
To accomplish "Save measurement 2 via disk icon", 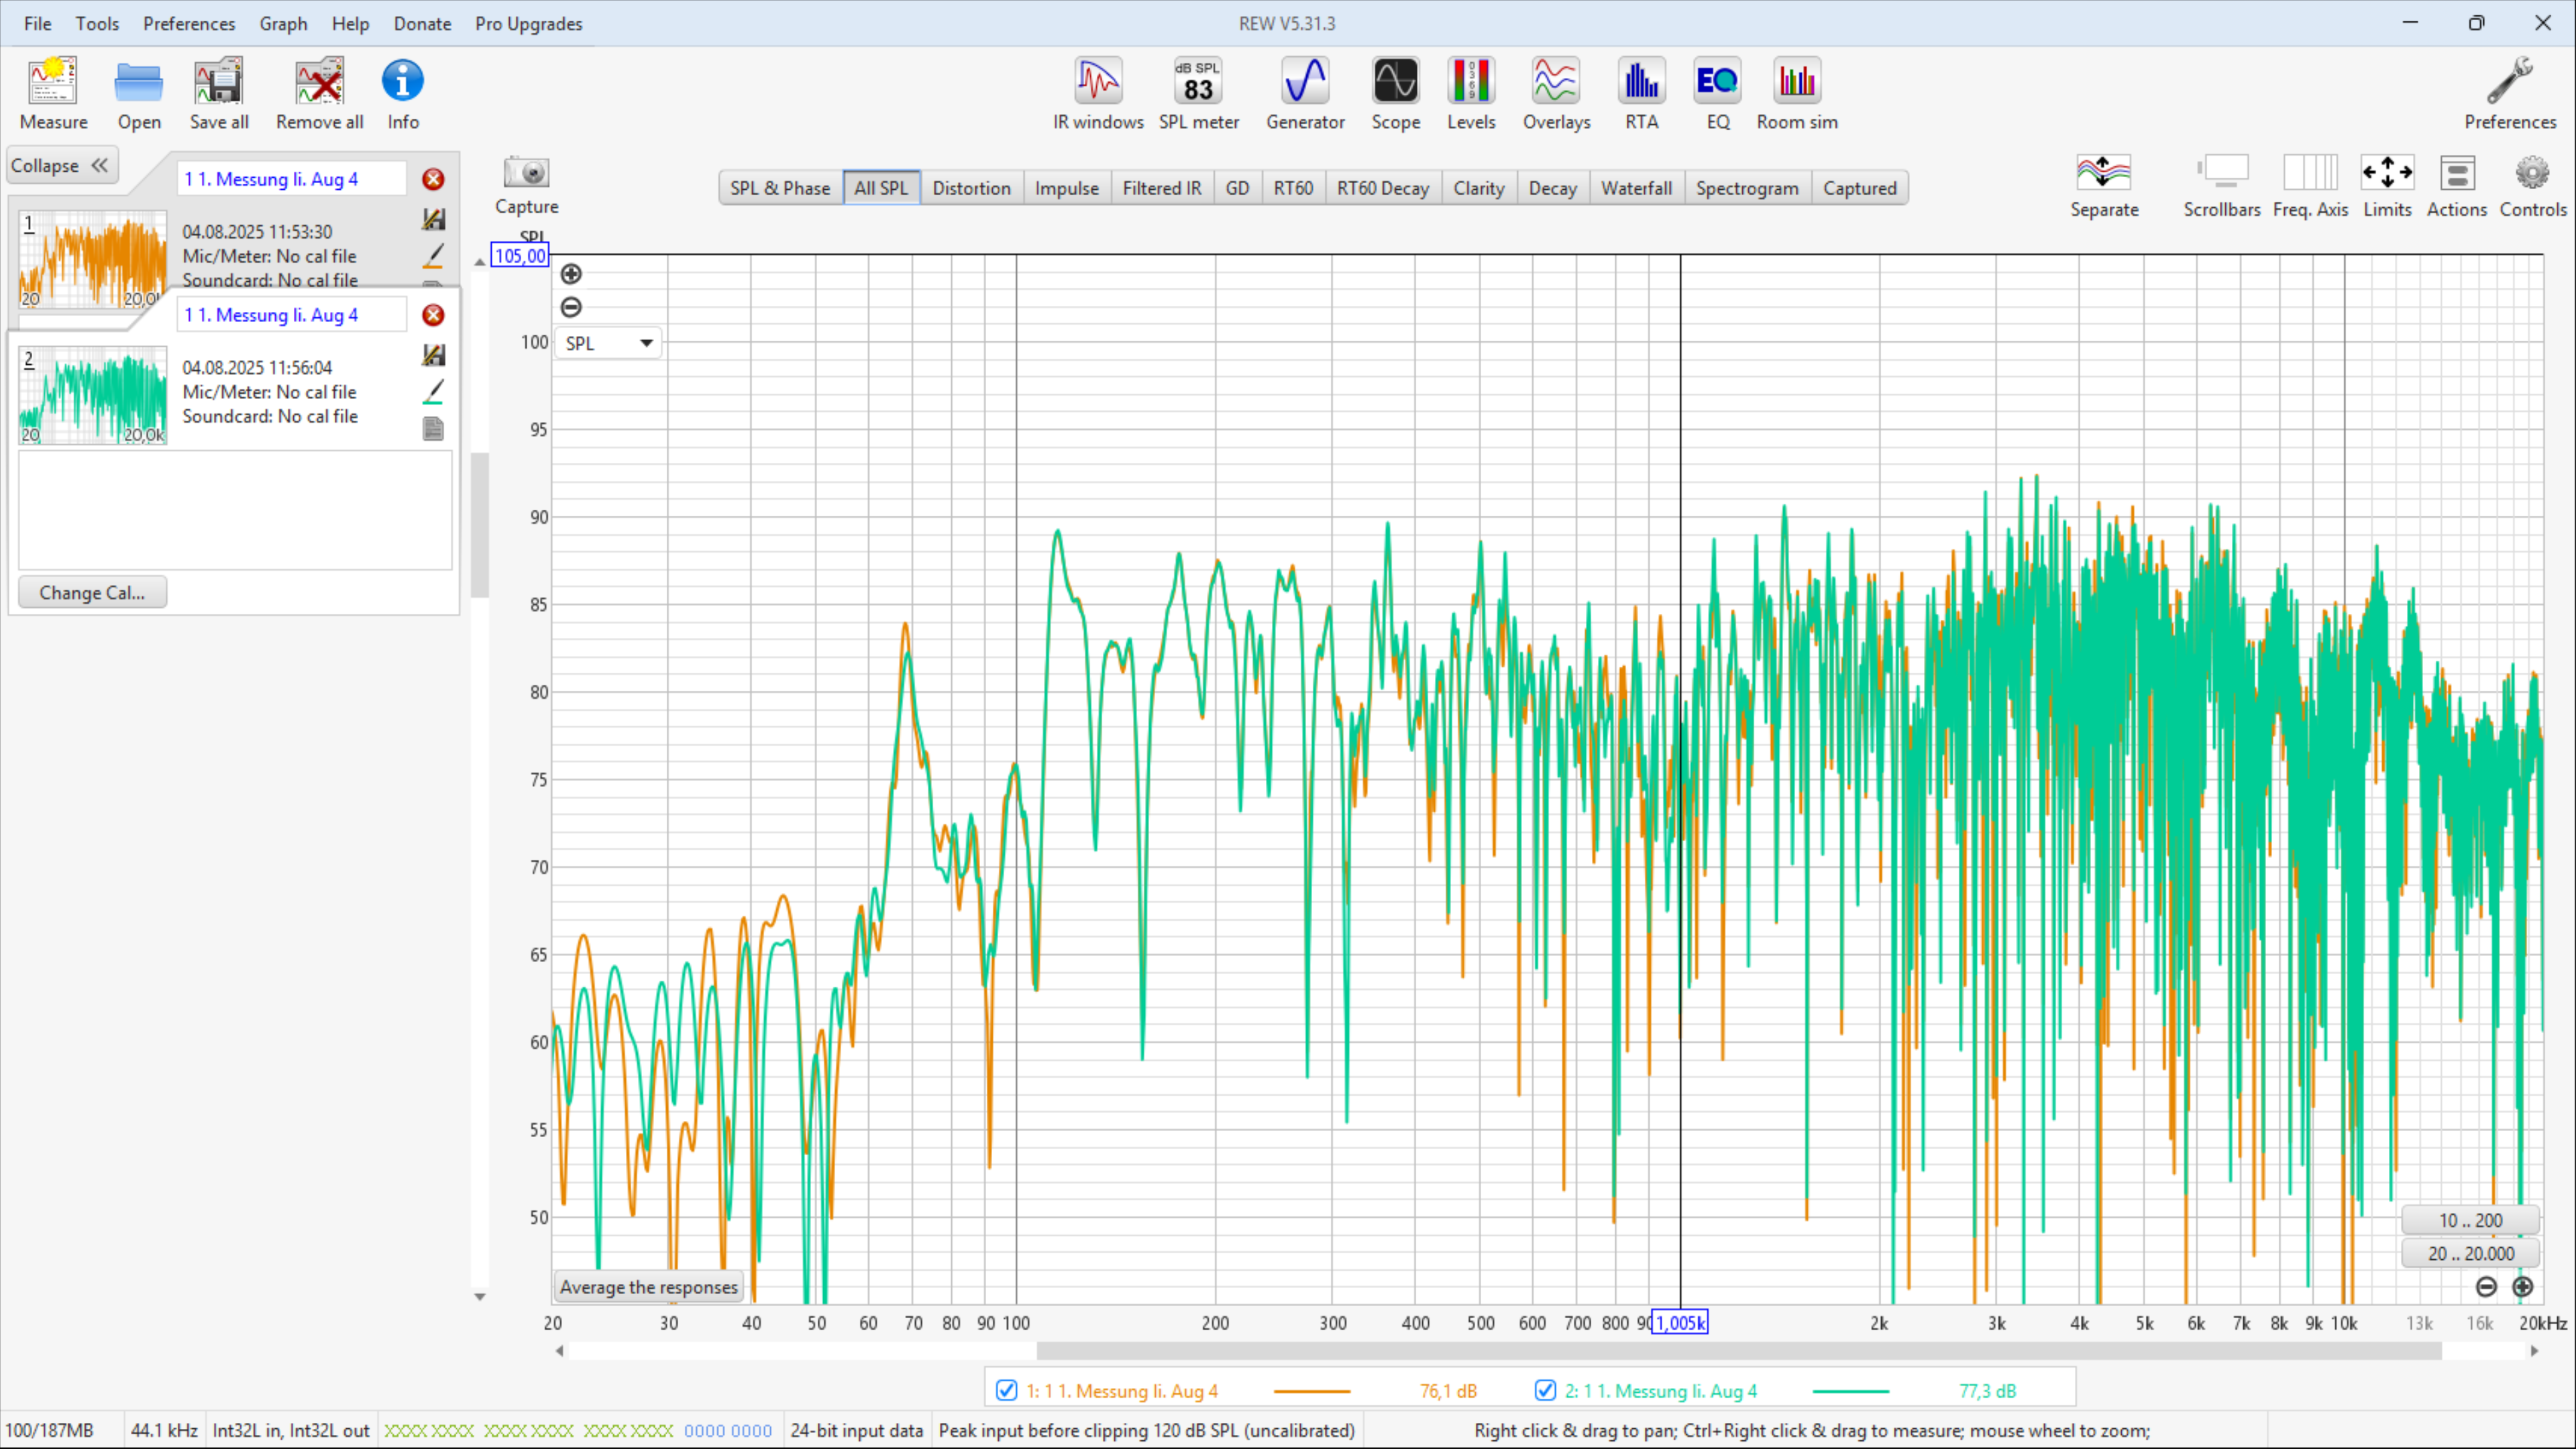I will click(433, 355).
